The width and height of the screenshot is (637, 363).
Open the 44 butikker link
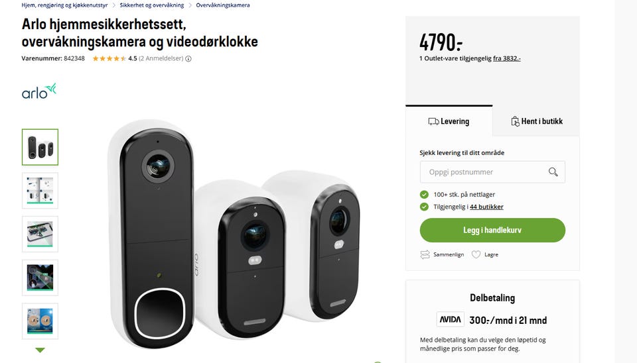tap(486, 207)
